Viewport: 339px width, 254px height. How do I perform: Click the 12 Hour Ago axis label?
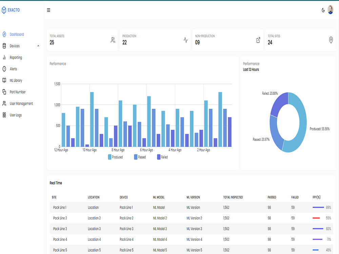(x=61, y=150)
